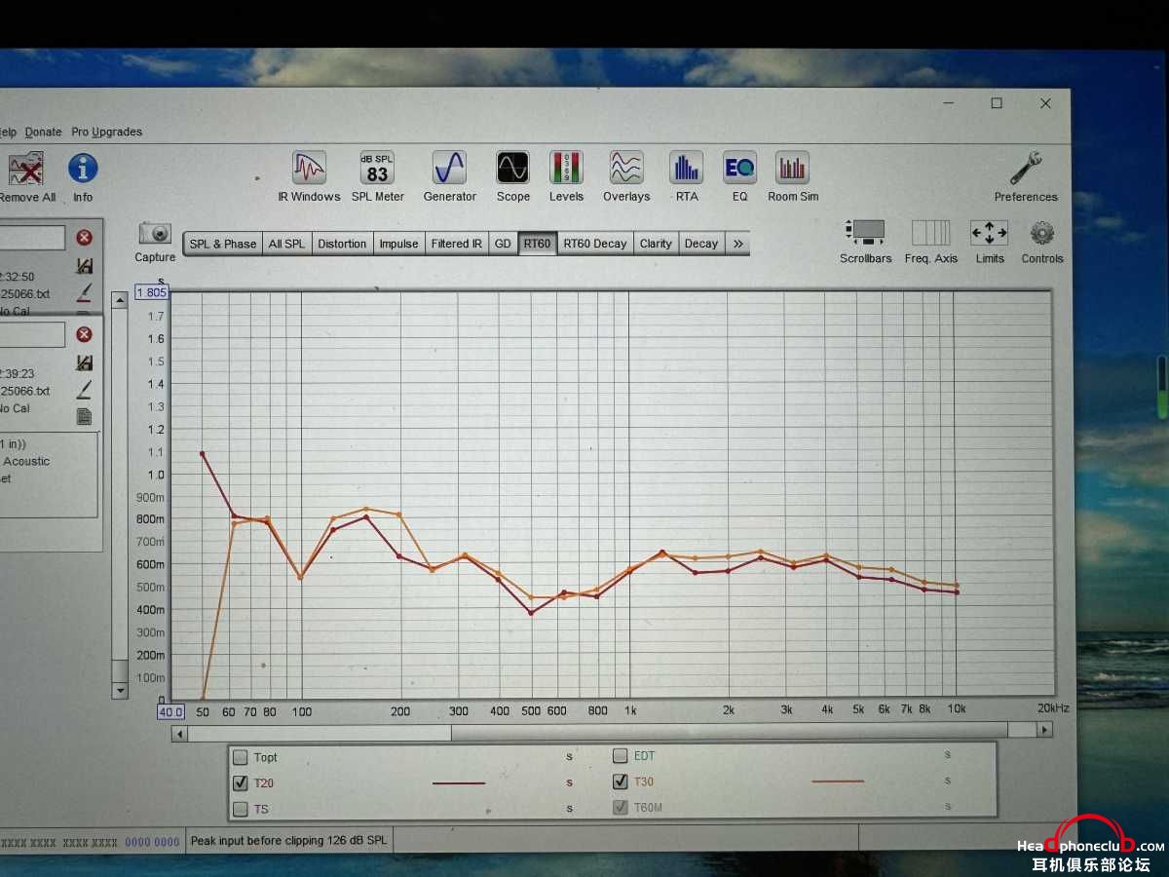Screen dimensions: 1169x877
Task: Switch to the Clarity tab
Action: tap(656, 244)
